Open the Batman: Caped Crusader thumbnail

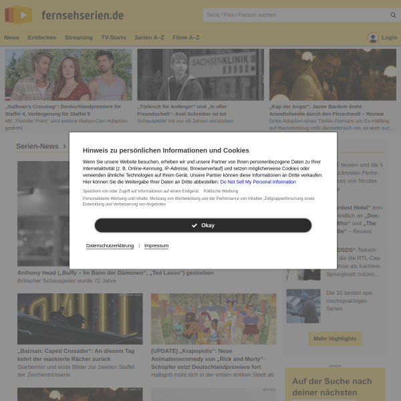point(80,319)
